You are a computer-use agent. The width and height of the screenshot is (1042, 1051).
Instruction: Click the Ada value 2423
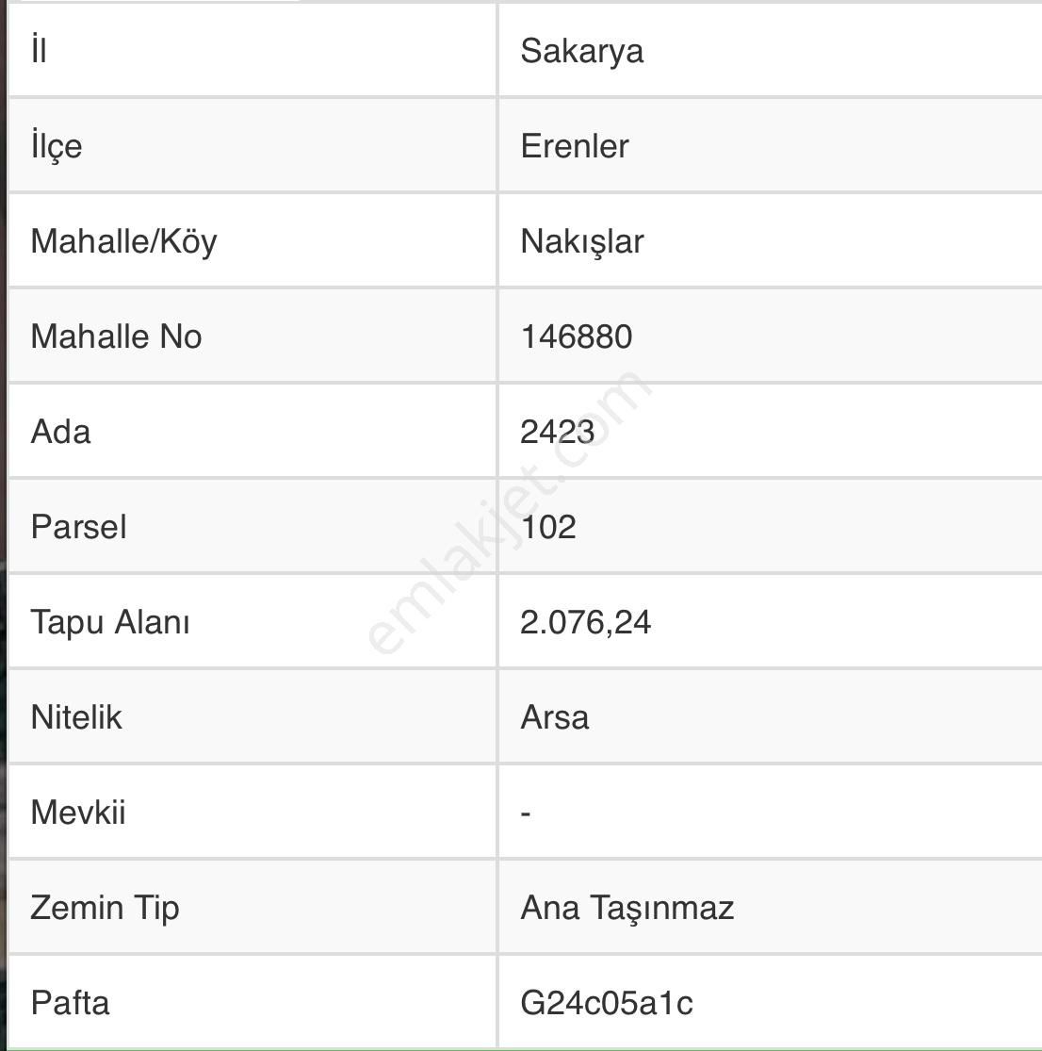pyautogui.click(x=557, y=432)
